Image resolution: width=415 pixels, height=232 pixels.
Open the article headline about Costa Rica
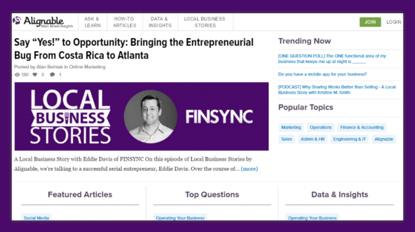point(134,49)
